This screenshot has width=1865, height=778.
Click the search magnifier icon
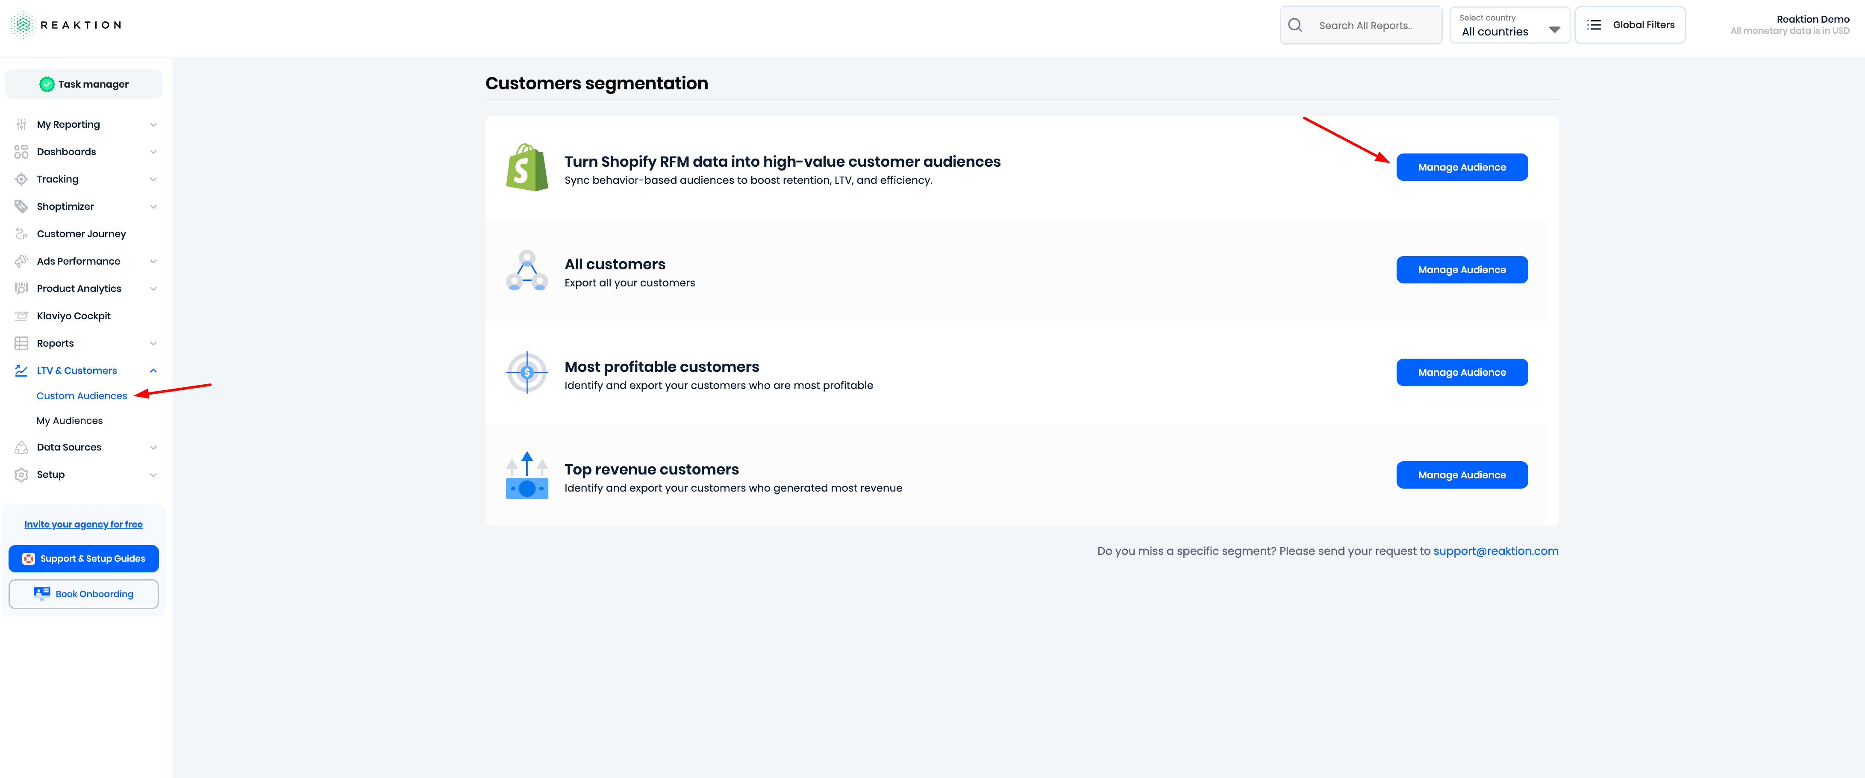pos(1295,25)
